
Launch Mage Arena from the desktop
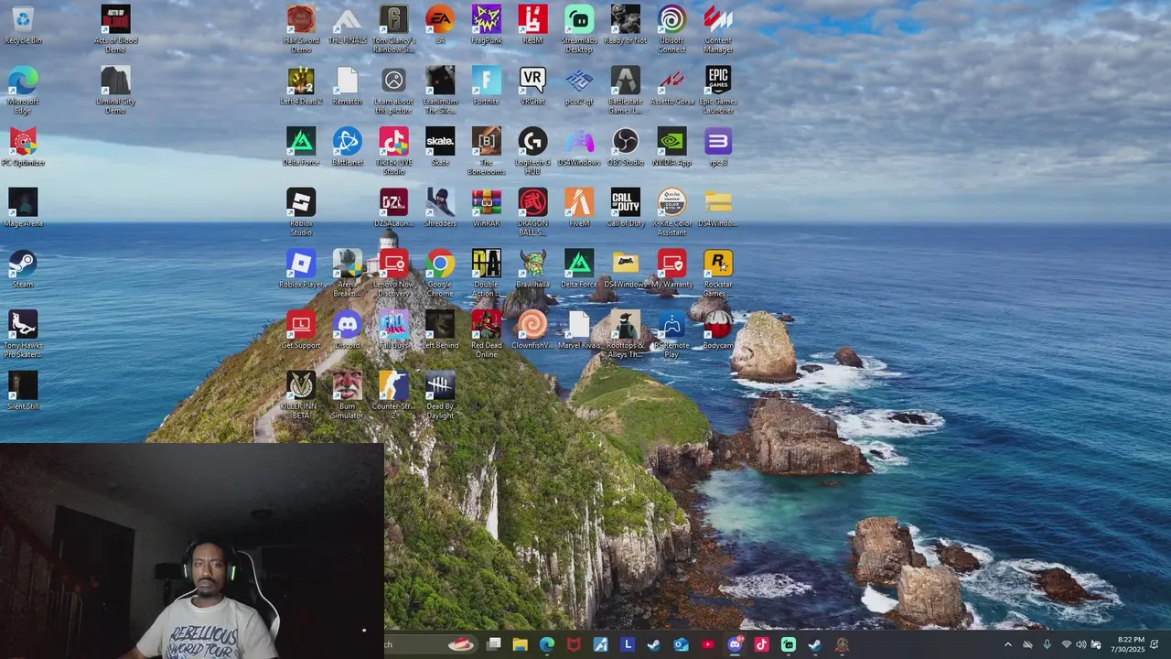coord(23,208)
